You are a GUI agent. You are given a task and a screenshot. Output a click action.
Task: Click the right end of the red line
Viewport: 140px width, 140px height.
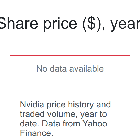(129, 56)
